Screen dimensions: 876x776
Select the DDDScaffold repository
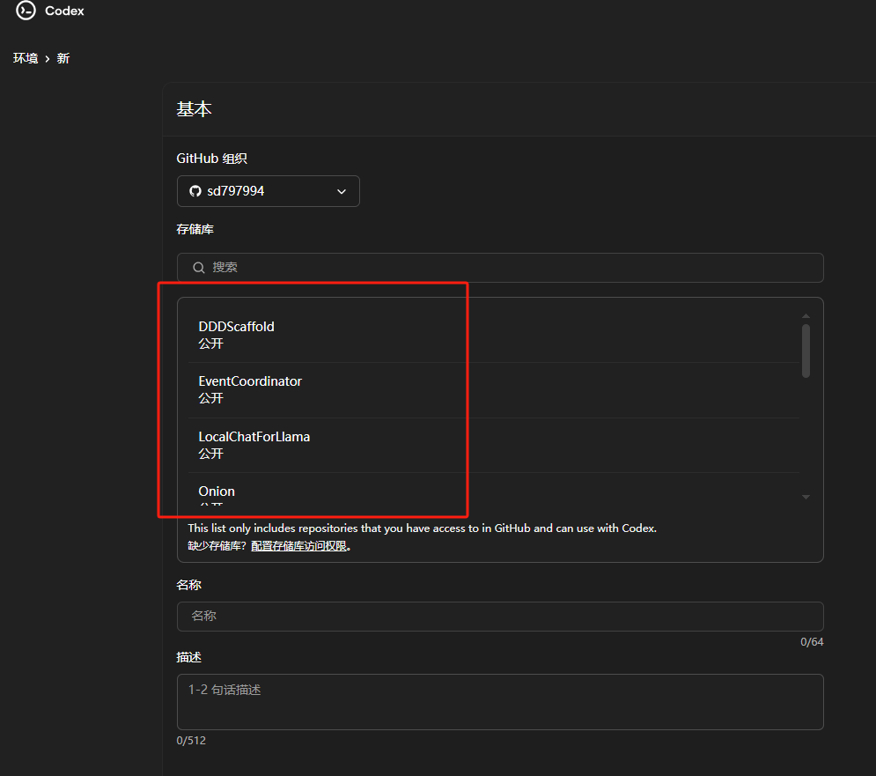(x=236, y=334)
